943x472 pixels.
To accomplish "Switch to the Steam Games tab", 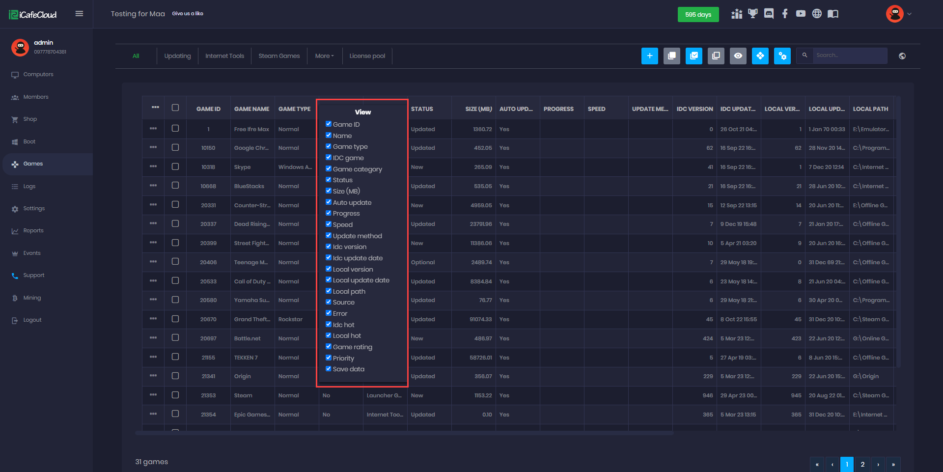I will pos(279,56).
